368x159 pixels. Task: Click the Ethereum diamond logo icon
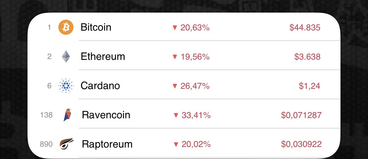click(66, 57)
